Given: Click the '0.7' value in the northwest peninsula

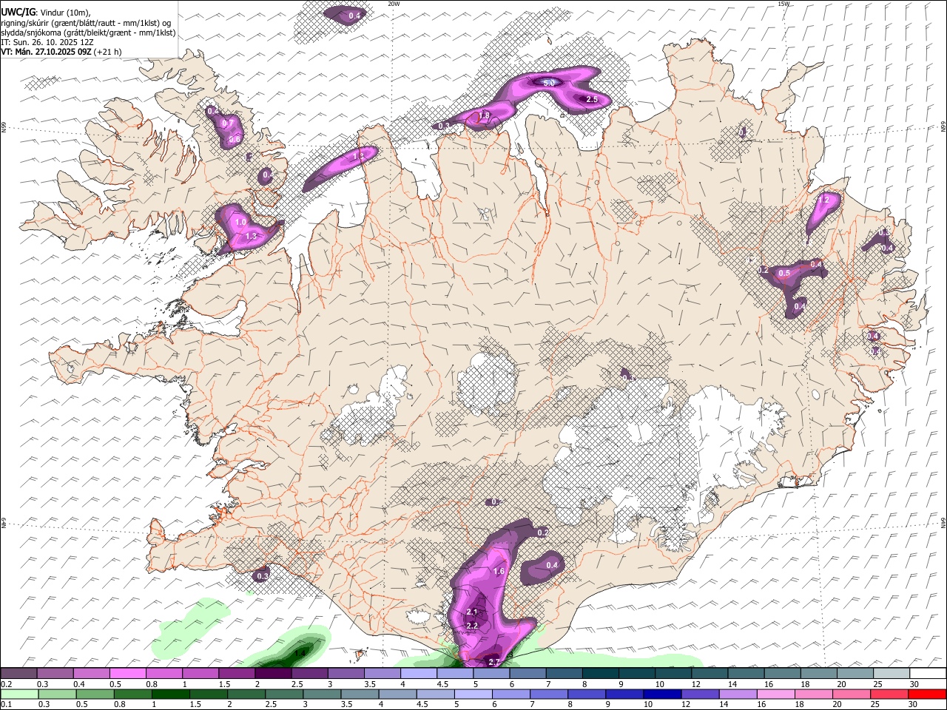Looking at the screenshot, I should 228,123.
